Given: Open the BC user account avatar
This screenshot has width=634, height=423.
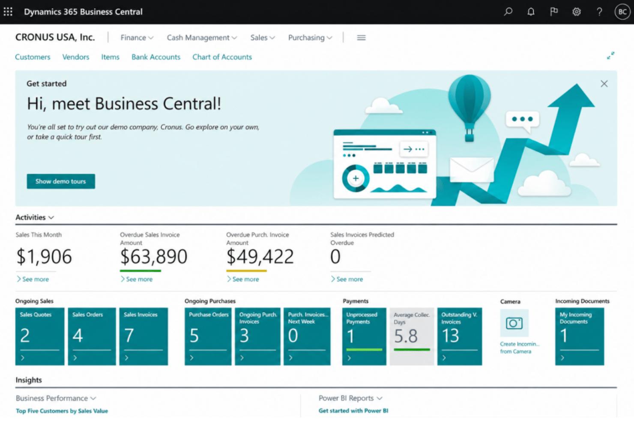Looking at the screenshot, I should tap(622, 12).
